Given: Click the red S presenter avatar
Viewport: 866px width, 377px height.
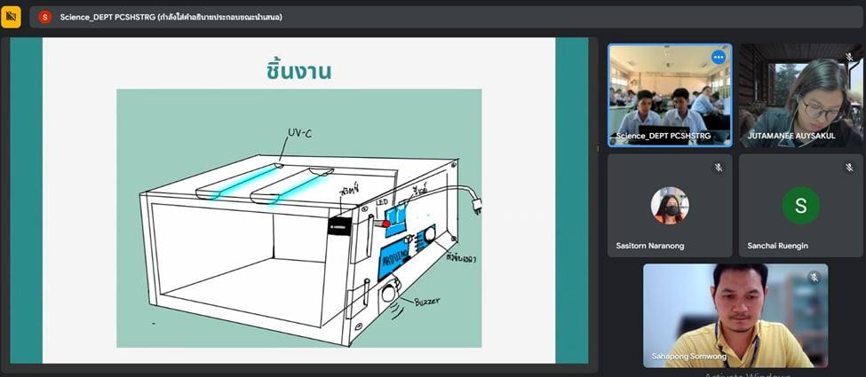Looking at the screenshot, I should coord(44,17).
